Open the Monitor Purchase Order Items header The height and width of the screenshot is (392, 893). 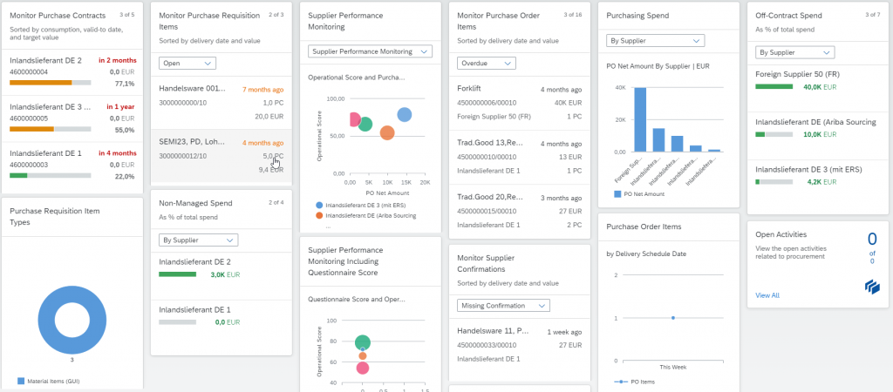click(x=520, y=25)
